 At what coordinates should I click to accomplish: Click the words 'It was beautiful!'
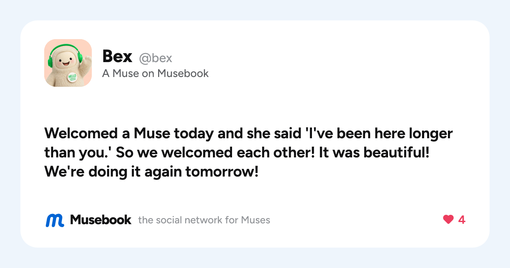click(x=374, y=153)
